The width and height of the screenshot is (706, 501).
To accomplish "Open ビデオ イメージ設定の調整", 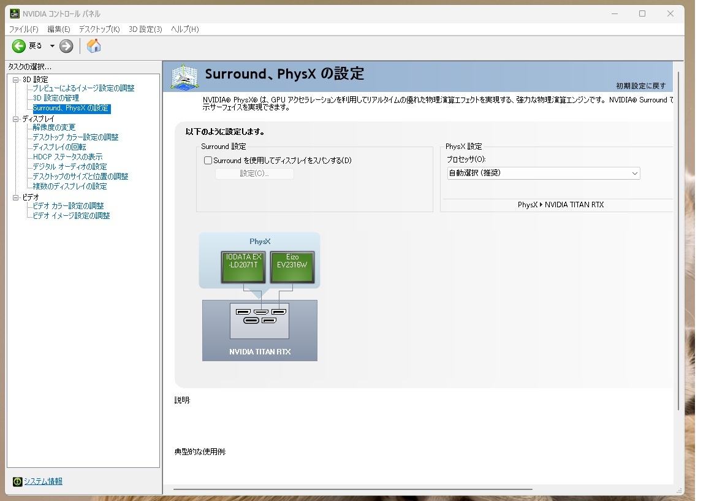I will [x=71, y=216].
